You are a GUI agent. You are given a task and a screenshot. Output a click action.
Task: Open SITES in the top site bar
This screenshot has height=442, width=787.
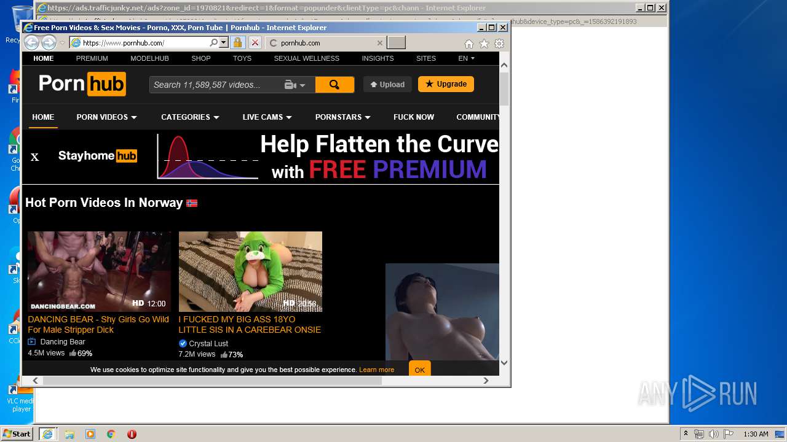coord(426,58)
